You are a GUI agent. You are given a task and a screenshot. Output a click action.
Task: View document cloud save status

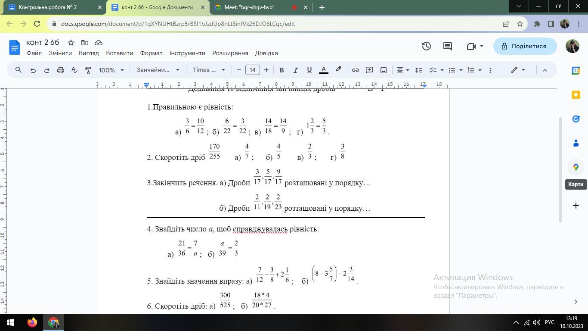coord(99,43)
